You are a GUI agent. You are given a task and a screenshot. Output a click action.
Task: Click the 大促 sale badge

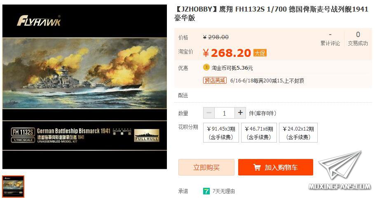(x=260, y=53)
